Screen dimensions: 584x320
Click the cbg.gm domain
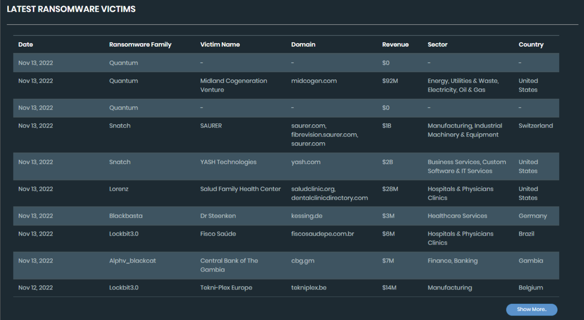[x=302, y=261]
